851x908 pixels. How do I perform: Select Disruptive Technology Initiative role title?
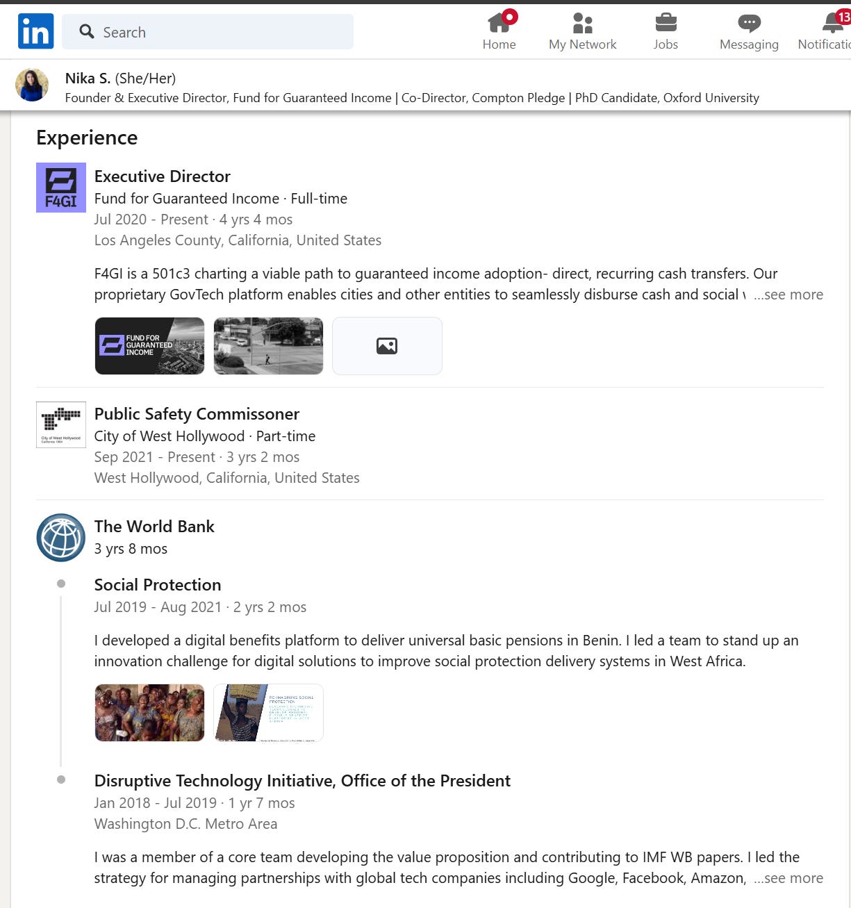(x=302, y=781)
